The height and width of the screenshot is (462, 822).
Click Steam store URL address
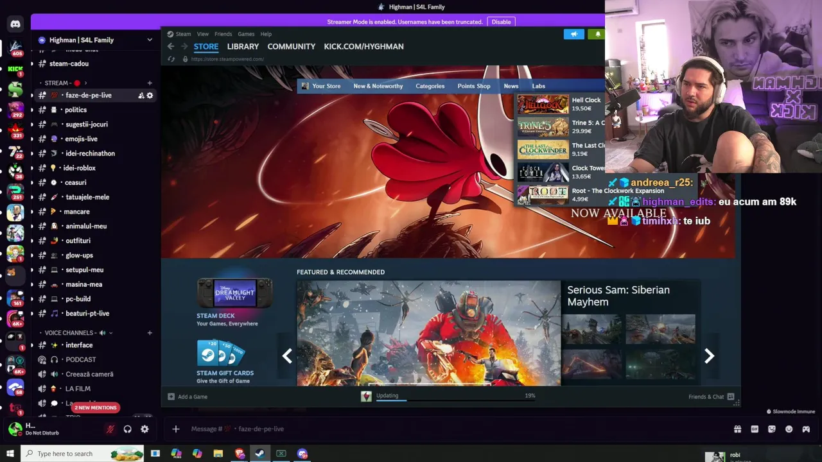tap(227, 59)
